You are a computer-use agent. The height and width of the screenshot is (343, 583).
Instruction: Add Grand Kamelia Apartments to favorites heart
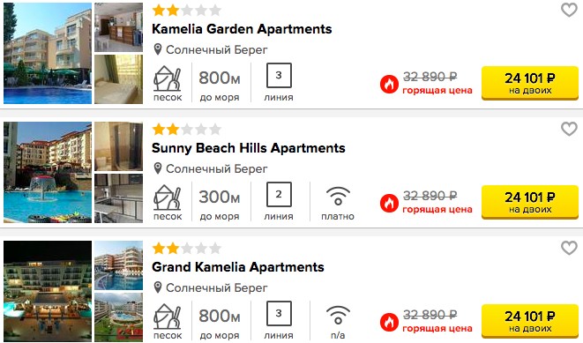tap(569, 248)
